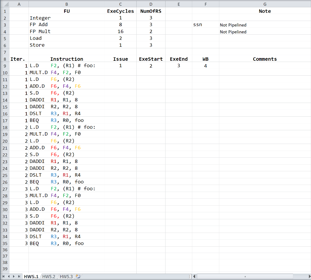The width and height of the screenshot is (311, 280).
Task: Select the 'Comments' header cell
Action: 265,59
